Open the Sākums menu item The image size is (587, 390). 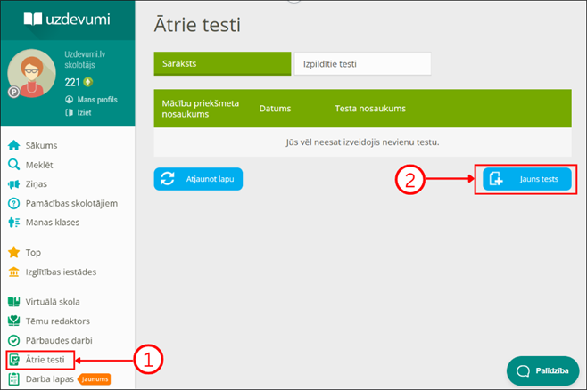tap(41, 145)
